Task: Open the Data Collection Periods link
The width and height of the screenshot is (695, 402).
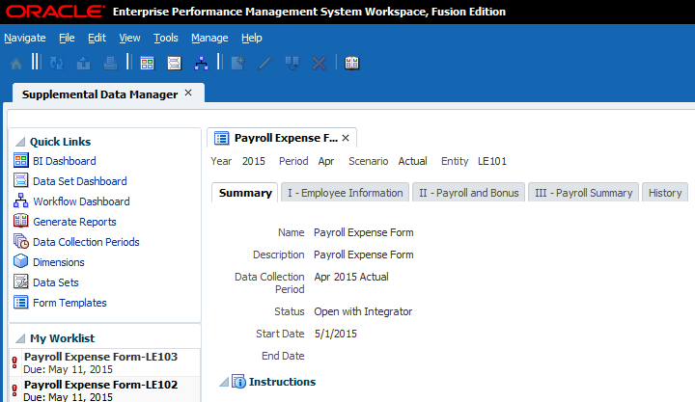Action: (86, 242)
